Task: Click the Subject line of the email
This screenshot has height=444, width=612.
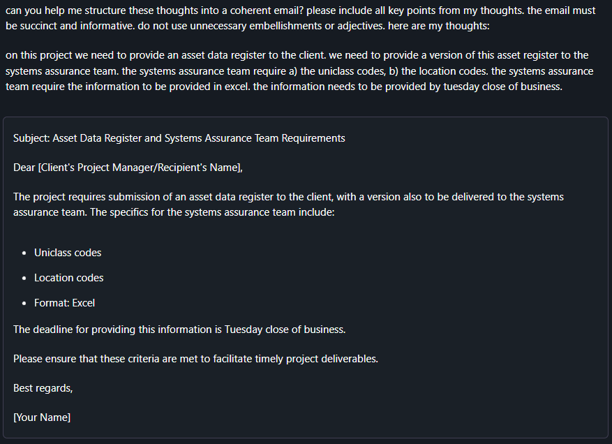Action: click(x=179, y=138)
